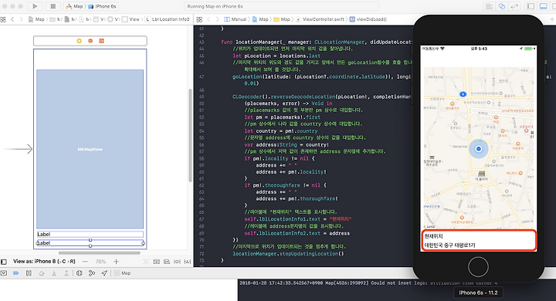The image size is (556, 301).
Task: Switch to the Standard editor icon
Action: 489,6
